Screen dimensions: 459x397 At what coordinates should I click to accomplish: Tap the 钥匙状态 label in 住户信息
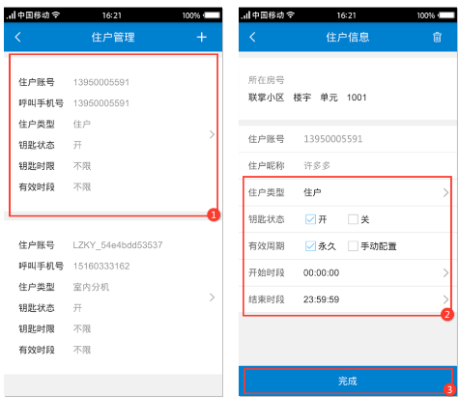pyautogui.click(x=266, y=219)
